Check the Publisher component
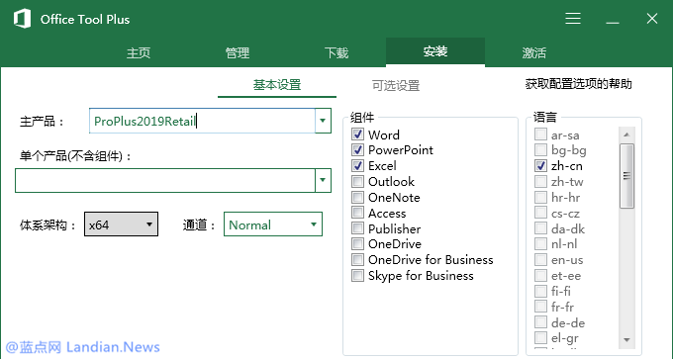The height and width of the screenshot is (359, 673). pos(357,228)
